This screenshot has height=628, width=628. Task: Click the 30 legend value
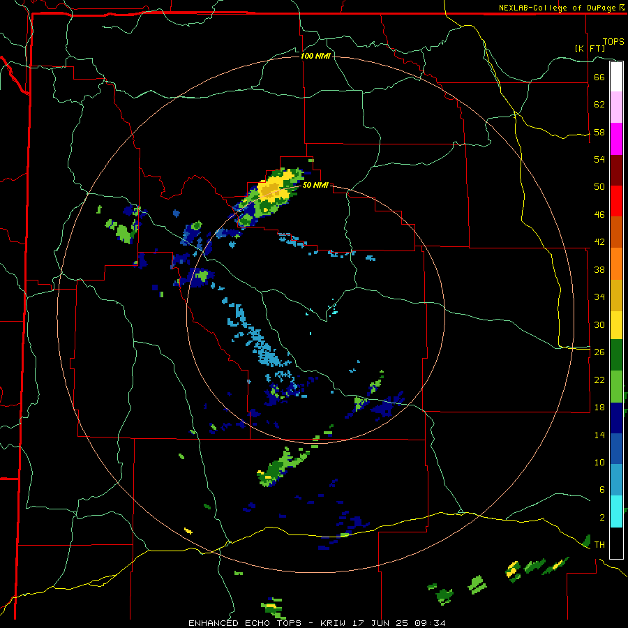point(599,324)
